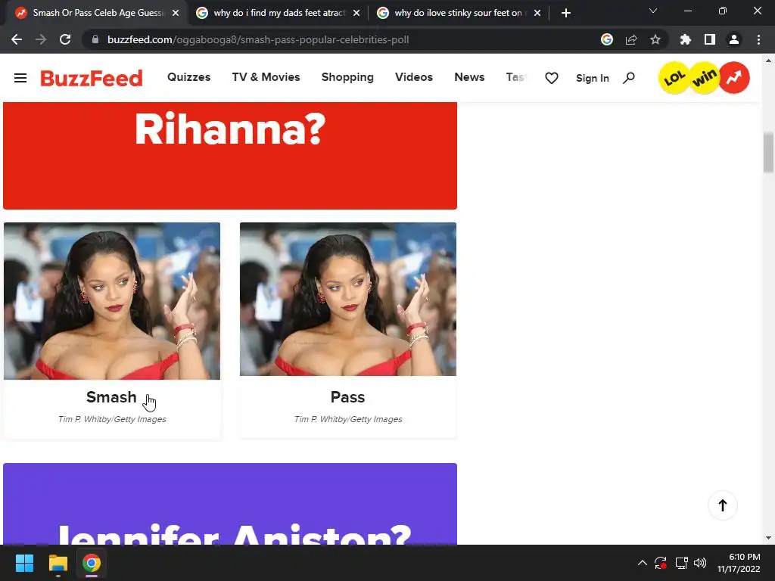Toggle the Chrome side panel
This screenshot has width=775, height=581.
point(710,39)
